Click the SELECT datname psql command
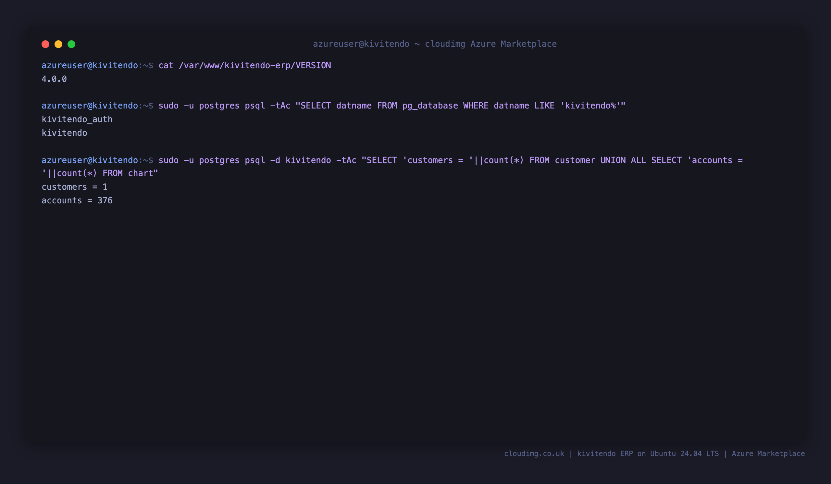831x484 pixels. click(392, 106)
